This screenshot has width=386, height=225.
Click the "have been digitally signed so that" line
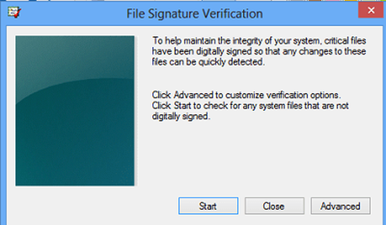pyautogui.click(x=259, y=52)
